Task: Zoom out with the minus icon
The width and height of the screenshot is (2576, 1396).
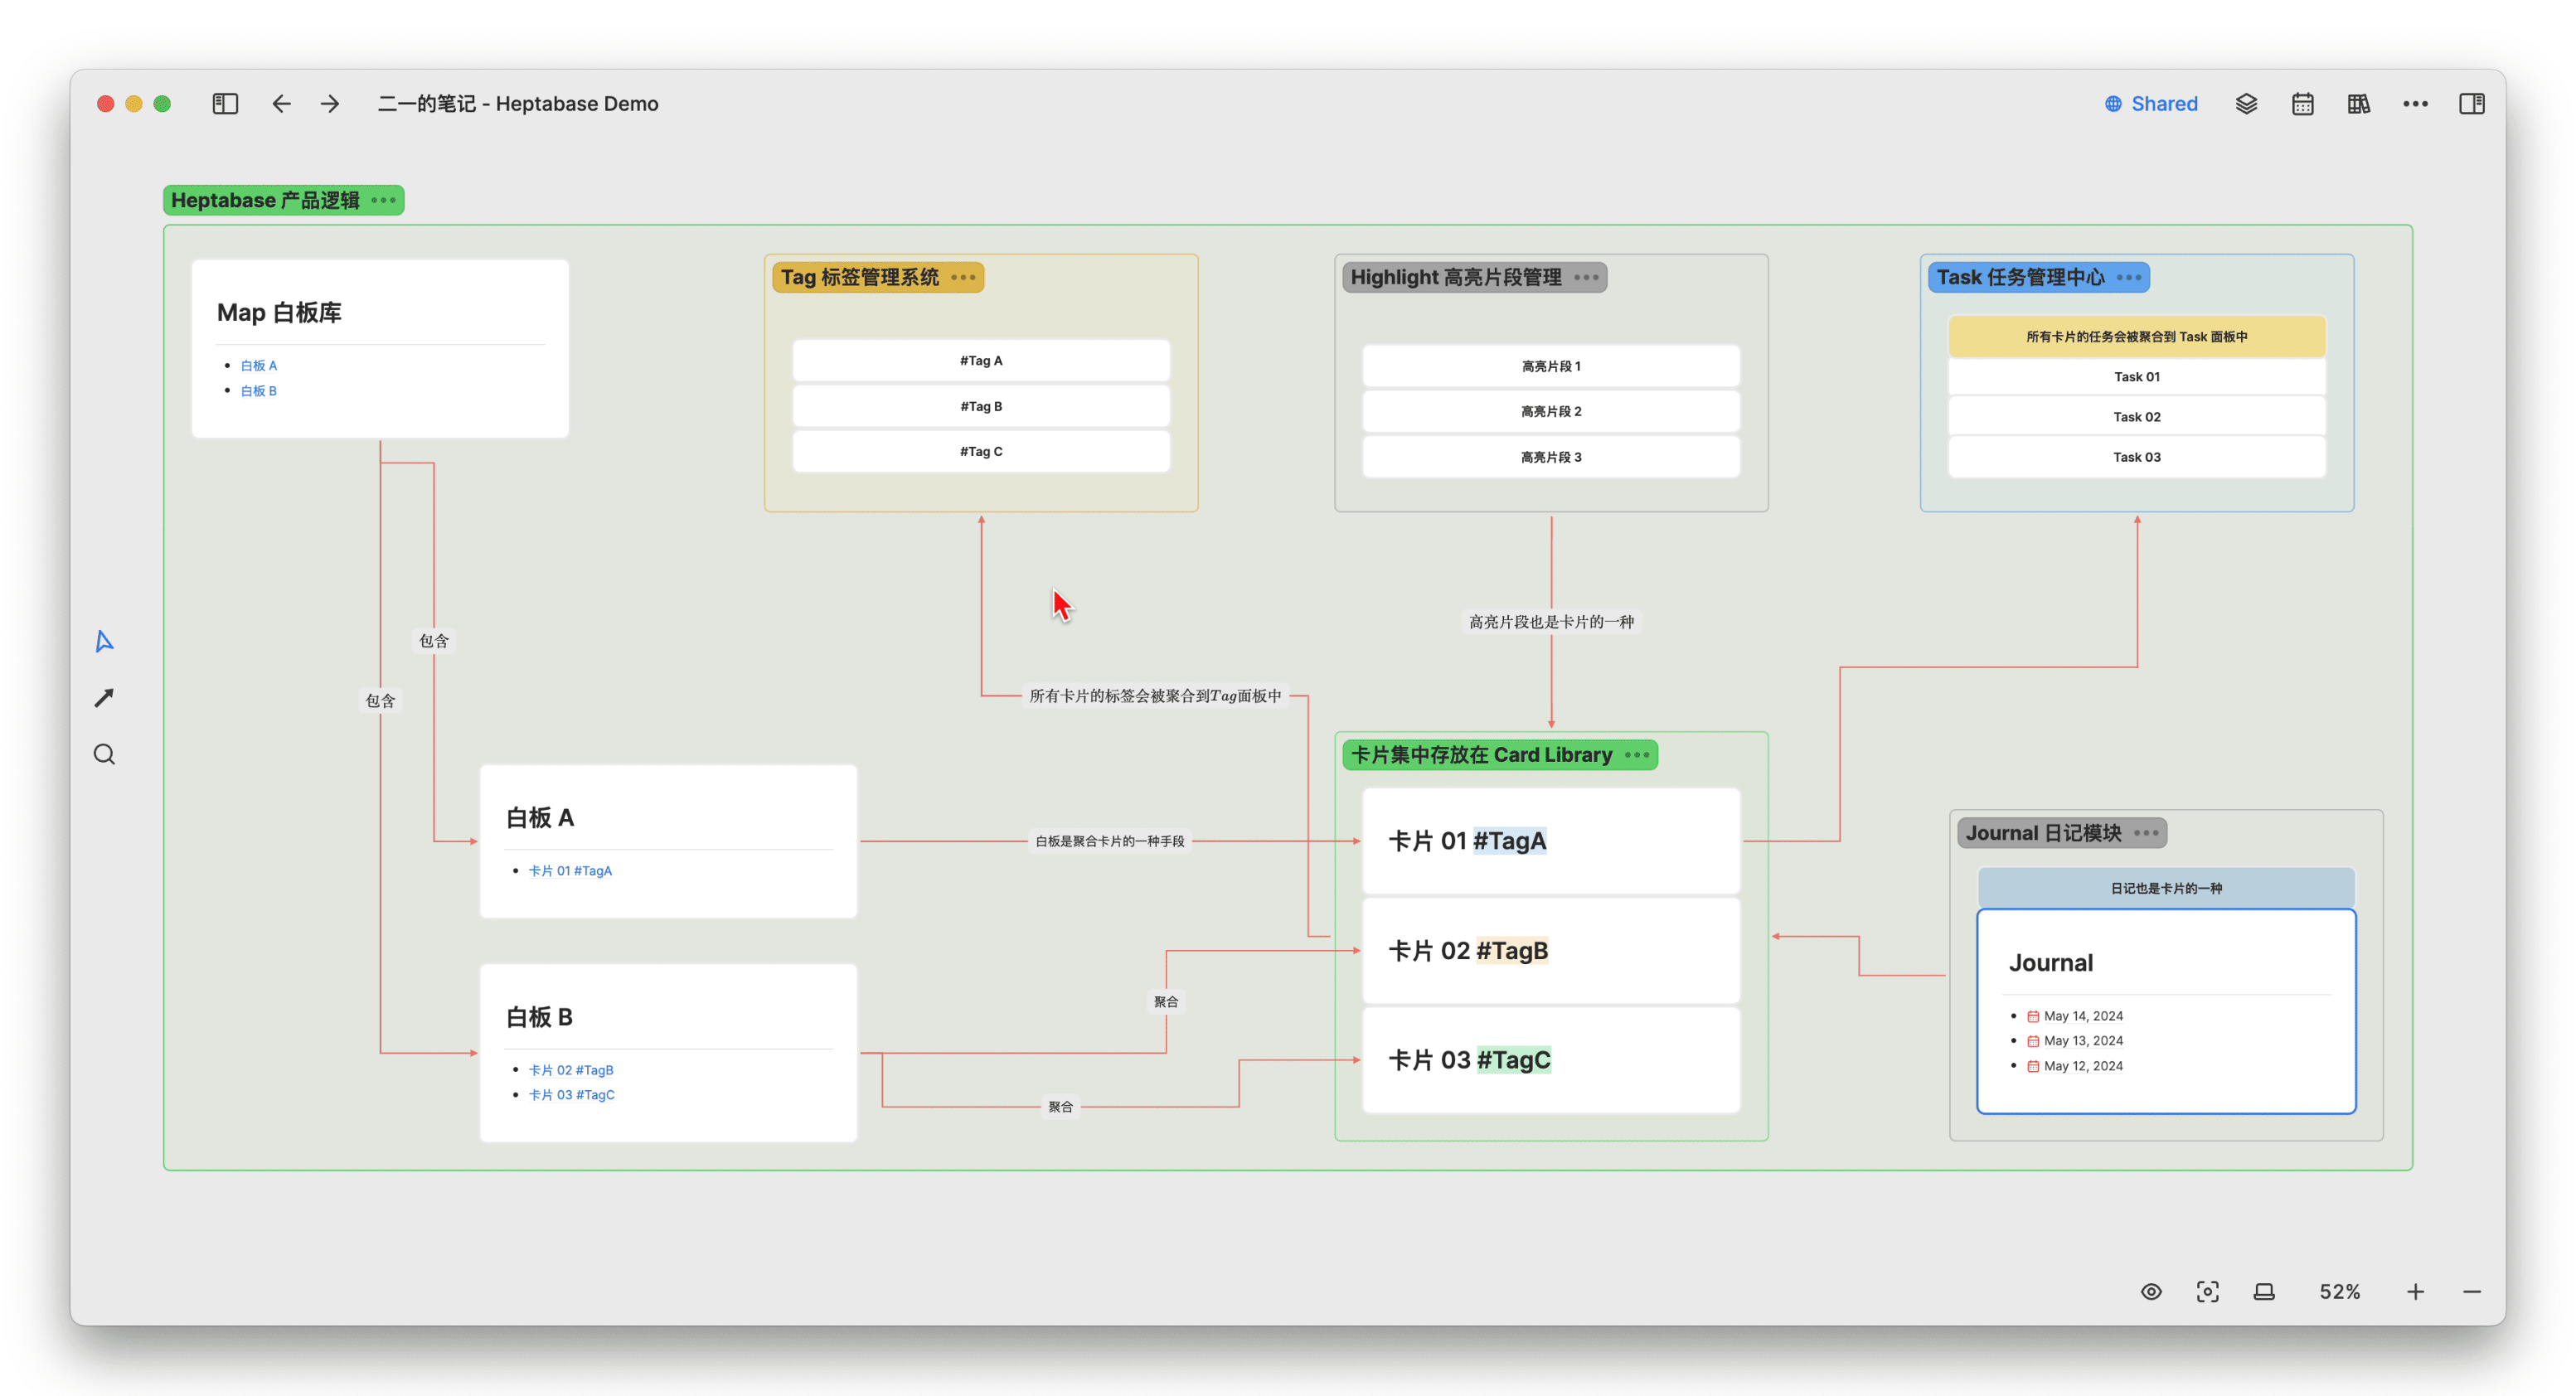Action: [2472, 1292]
